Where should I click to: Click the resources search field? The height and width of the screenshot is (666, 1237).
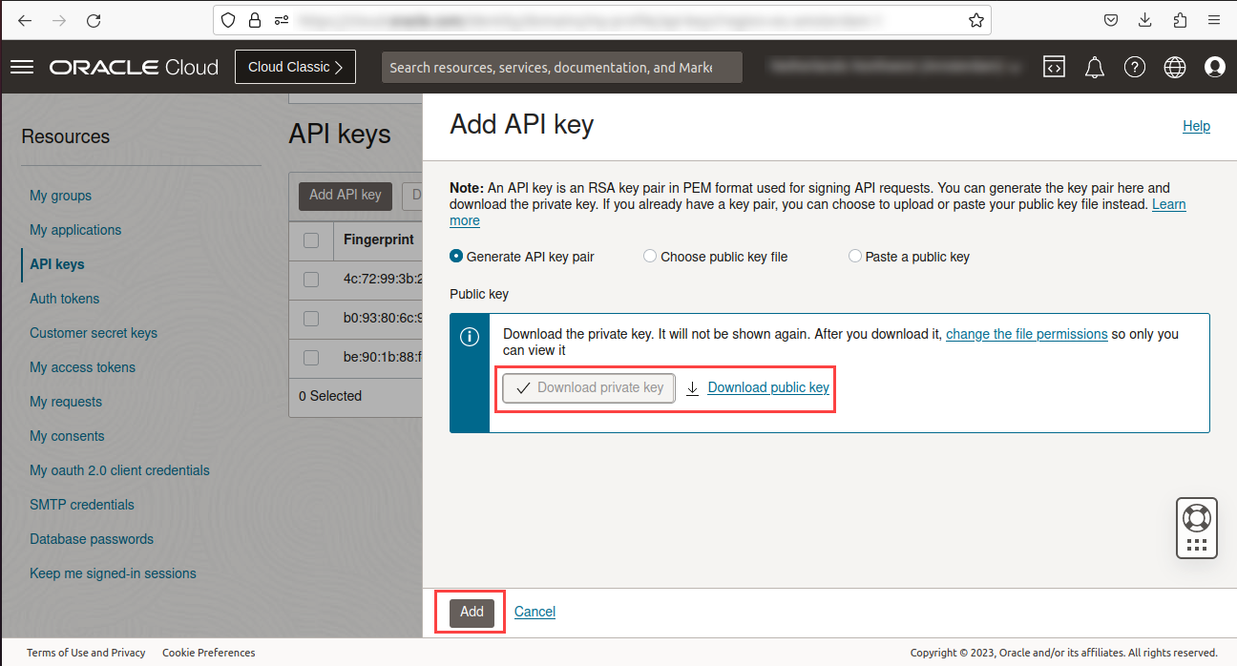pyautogui.click(x=561, y=67)
